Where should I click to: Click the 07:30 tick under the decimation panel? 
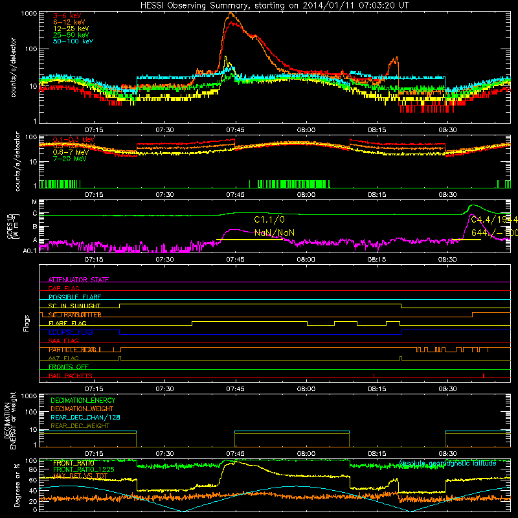164,454
